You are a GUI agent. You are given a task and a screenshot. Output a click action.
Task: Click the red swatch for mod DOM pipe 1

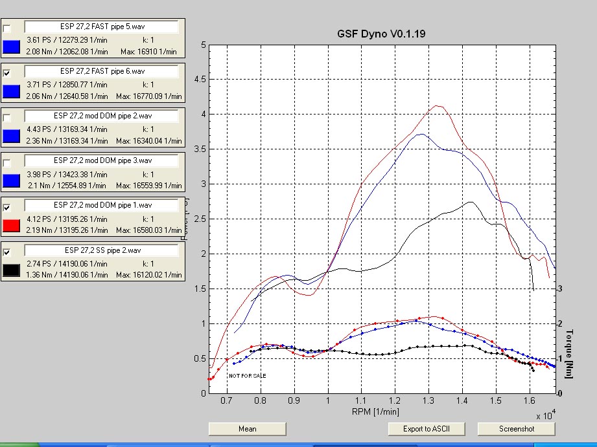coord(11,225)
